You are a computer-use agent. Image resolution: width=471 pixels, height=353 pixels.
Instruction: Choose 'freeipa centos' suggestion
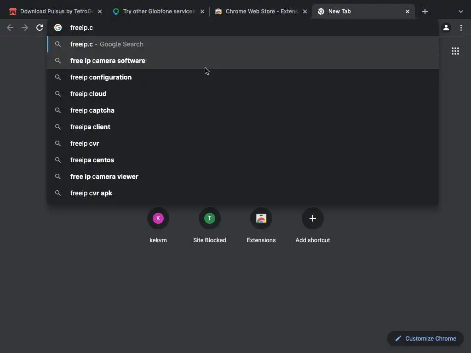click(243, 160)
